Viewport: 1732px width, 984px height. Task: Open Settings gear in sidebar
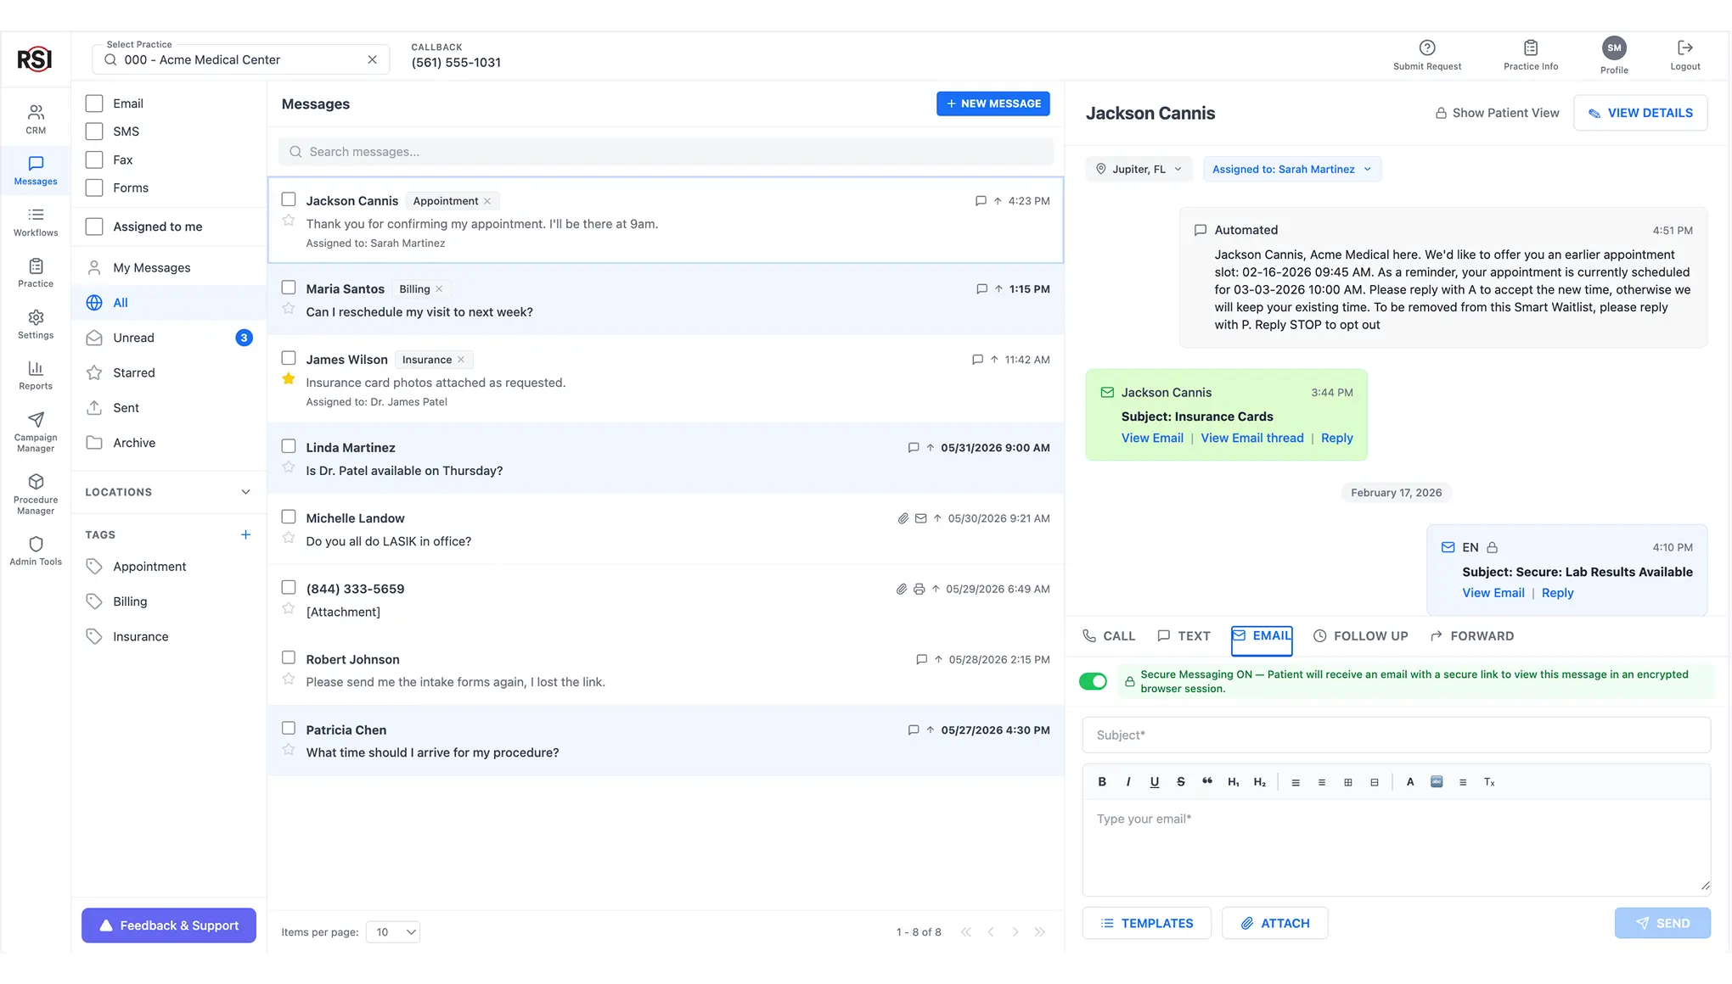pos(36,324)
